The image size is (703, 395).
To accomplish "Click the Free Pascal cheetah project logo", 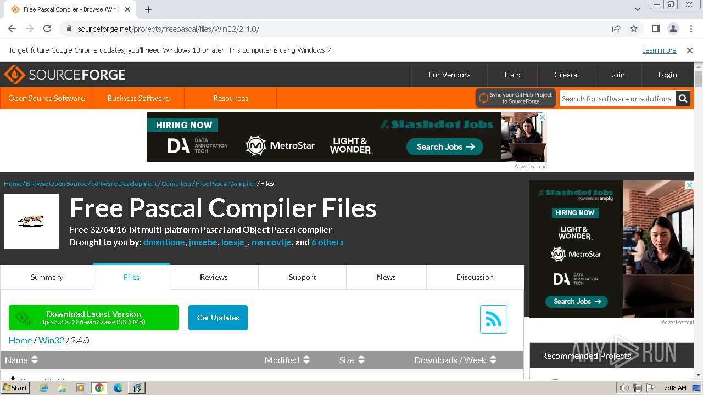I will [31, 221].
